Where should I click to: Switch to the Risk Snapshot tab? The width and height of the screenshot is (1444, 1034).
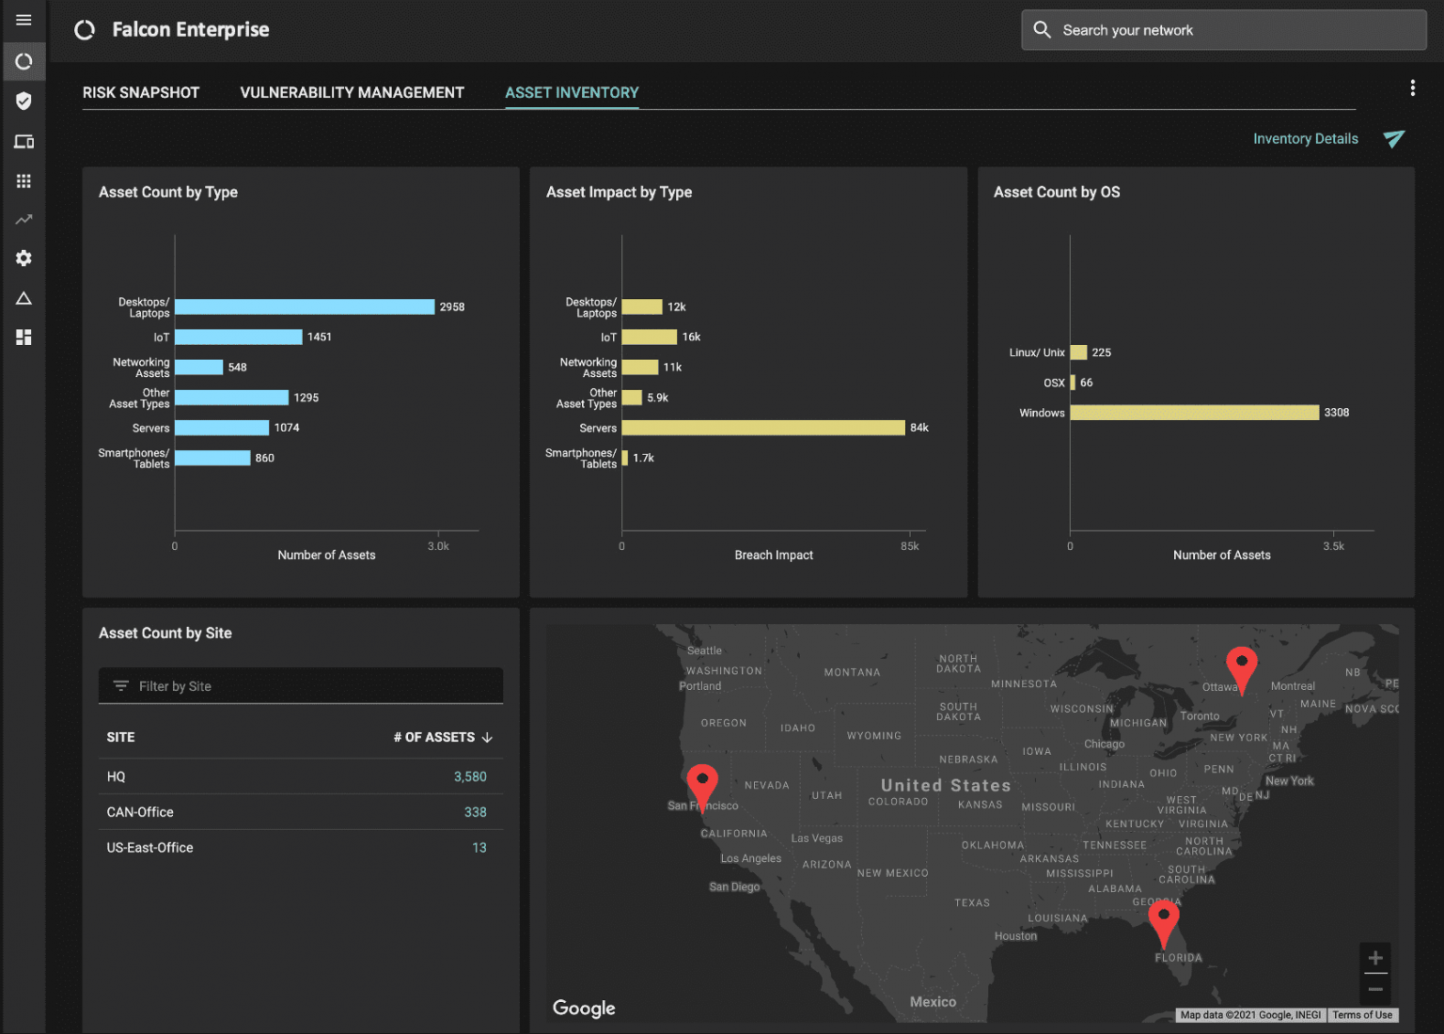(x=141, y=92)
